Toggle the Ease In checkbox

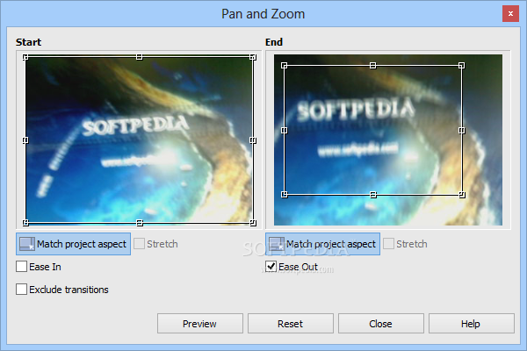click(21, 267)
